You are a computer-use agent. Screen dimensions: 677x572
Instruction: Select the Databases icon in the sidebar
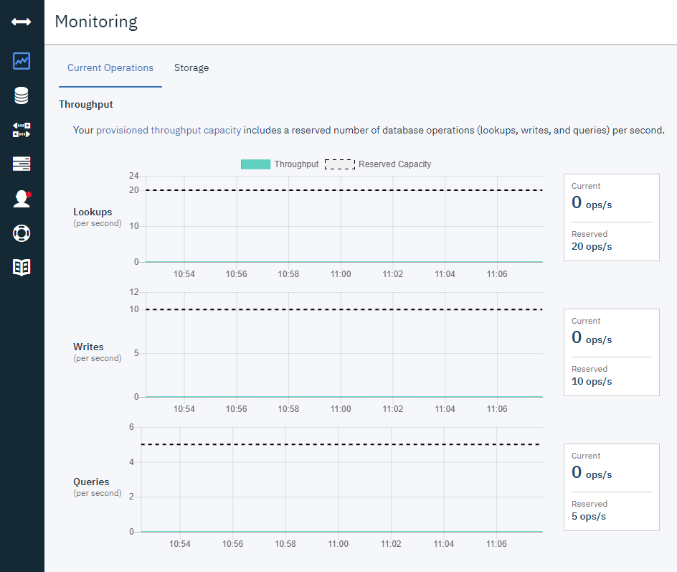coord(21,95)
